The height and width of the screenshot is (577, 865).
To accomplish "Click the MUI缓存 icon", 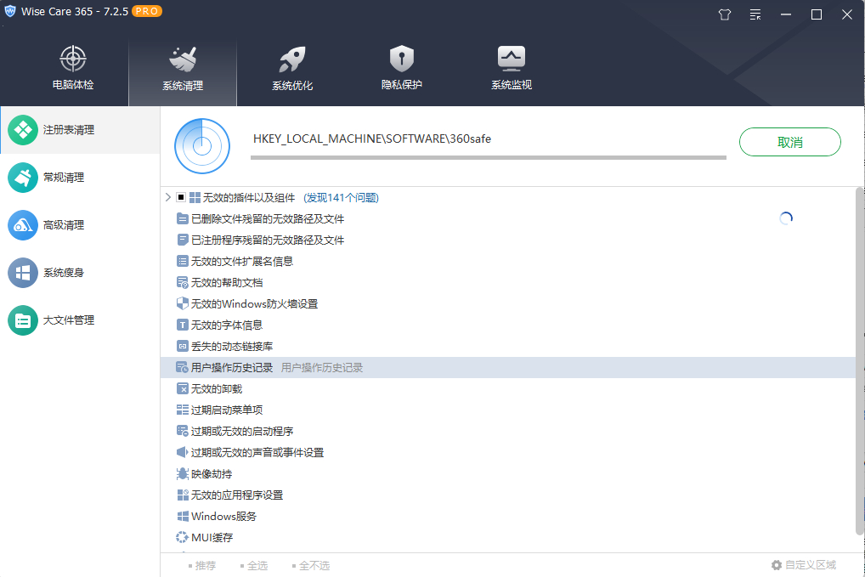I will 183,537.
